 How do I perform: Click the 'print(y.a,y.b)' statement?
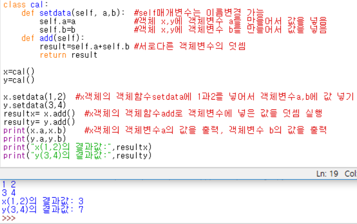[35, 139]
